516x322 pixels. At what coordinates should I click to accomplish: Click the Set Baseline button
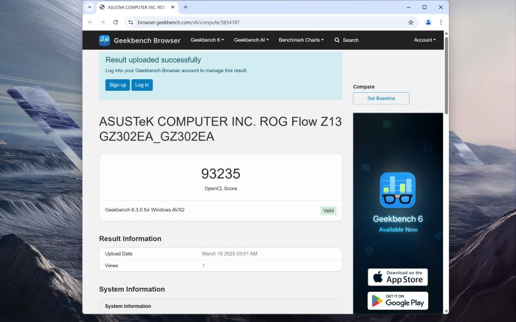coord(381,99)
